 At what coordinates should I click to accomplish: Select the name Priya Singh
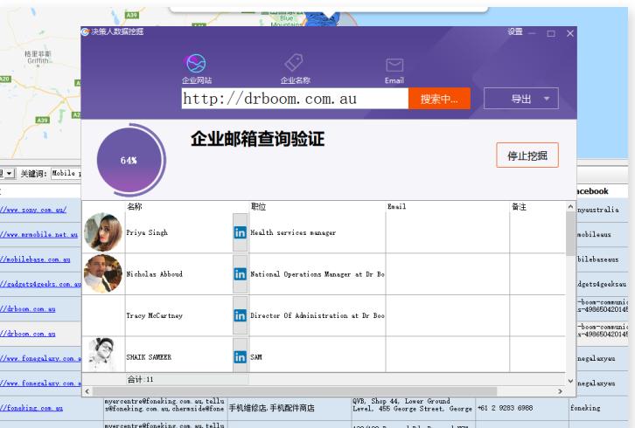[147, 232]
